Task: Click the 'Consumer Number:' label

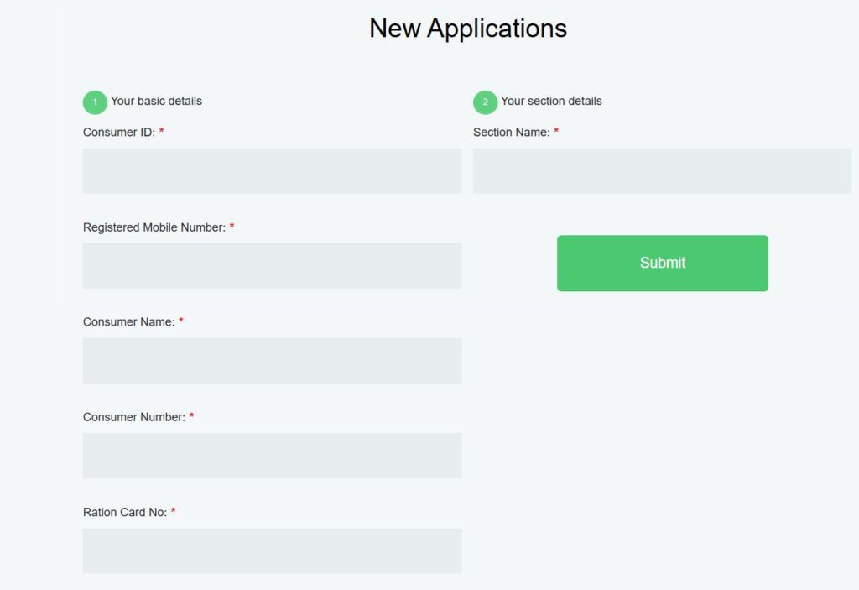Action: coord(133,417)
